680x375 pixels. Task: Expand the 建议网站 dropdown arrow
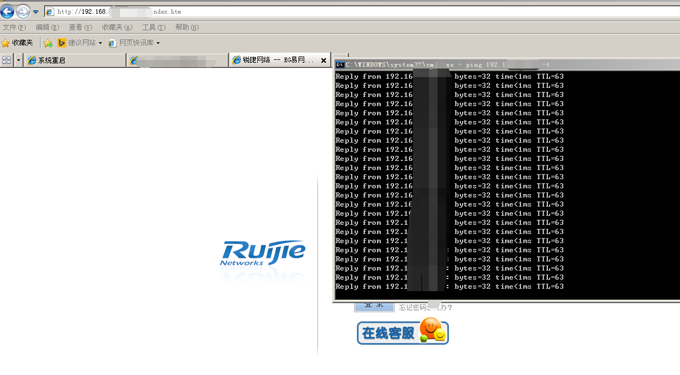(x=100, y=43)
